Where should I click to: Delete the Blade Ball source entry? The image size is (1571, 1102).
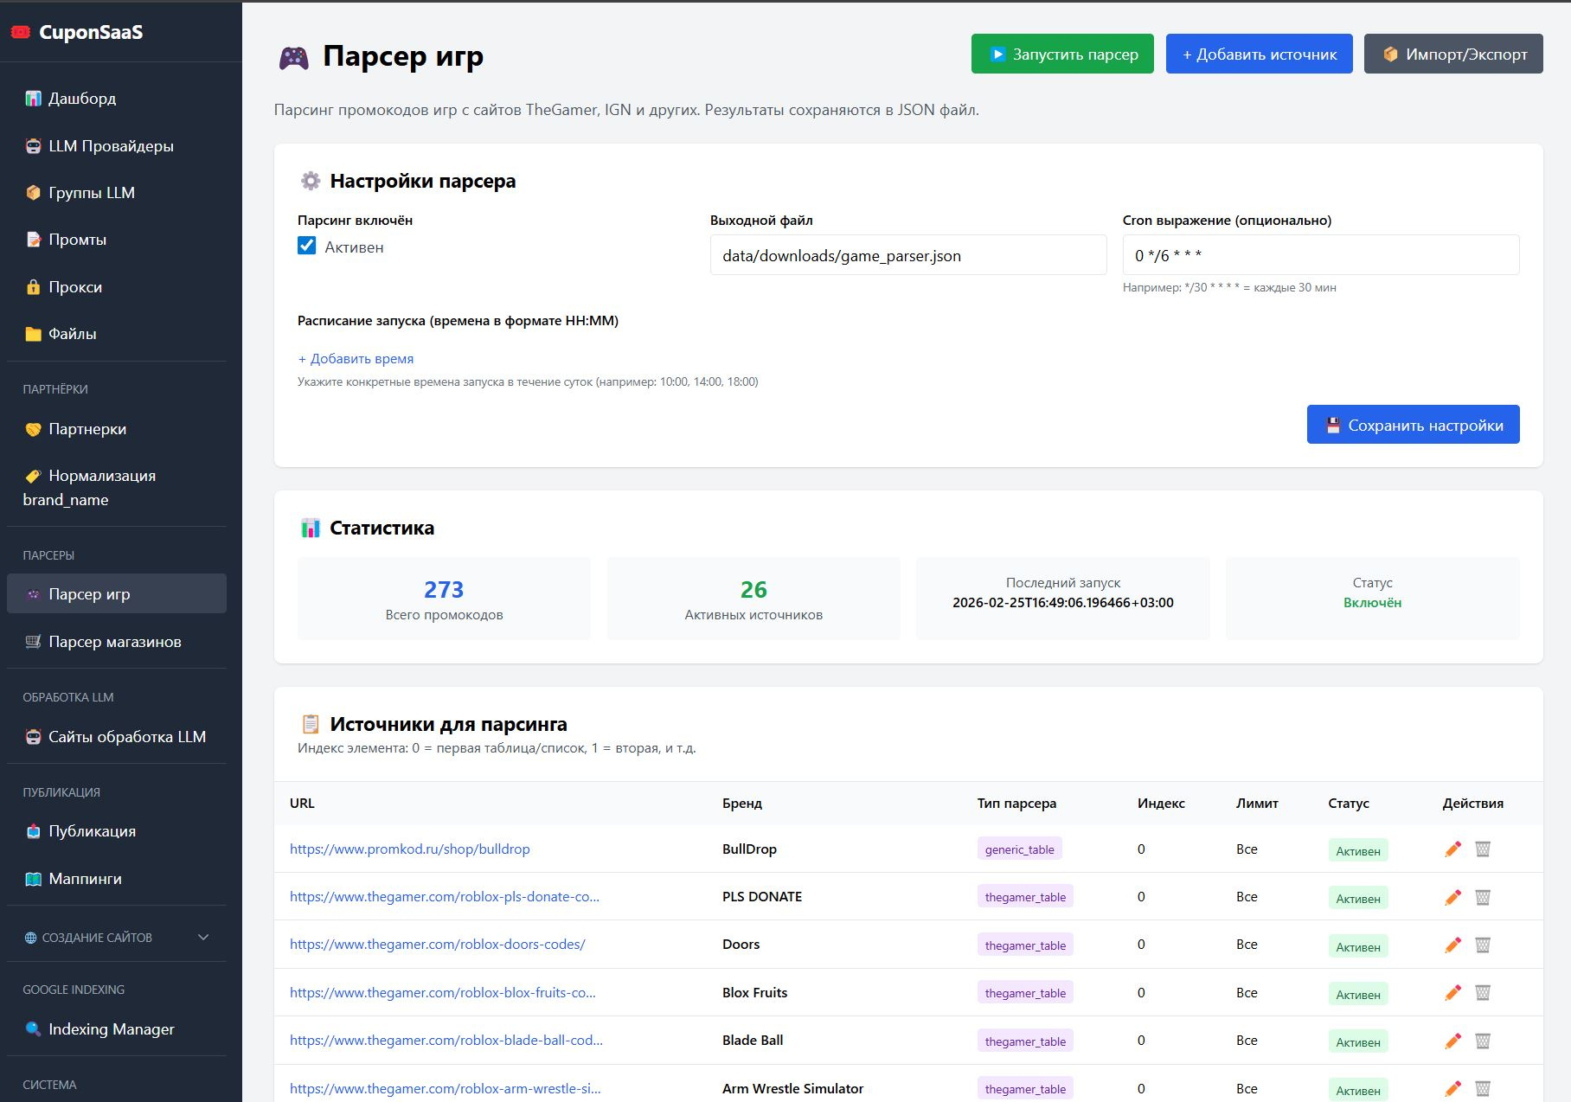(x=1482, y=1041)
